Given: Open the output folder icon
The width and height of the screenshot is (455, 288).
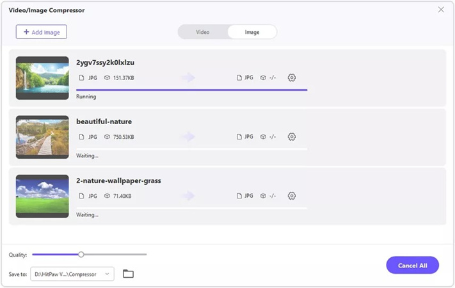Looking at the screenshot, I should pos(128,274).
